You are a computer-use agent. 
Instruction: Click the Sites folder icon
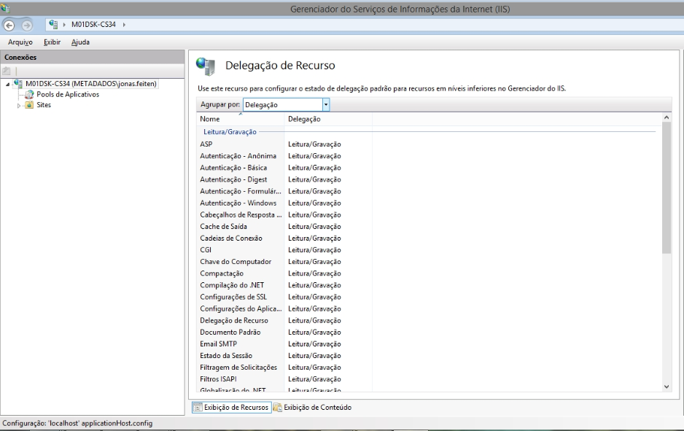(x=28, y=104)
